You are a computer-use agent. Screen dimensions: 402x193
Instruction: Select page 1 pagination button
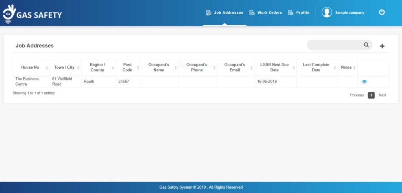pos(371,95)
